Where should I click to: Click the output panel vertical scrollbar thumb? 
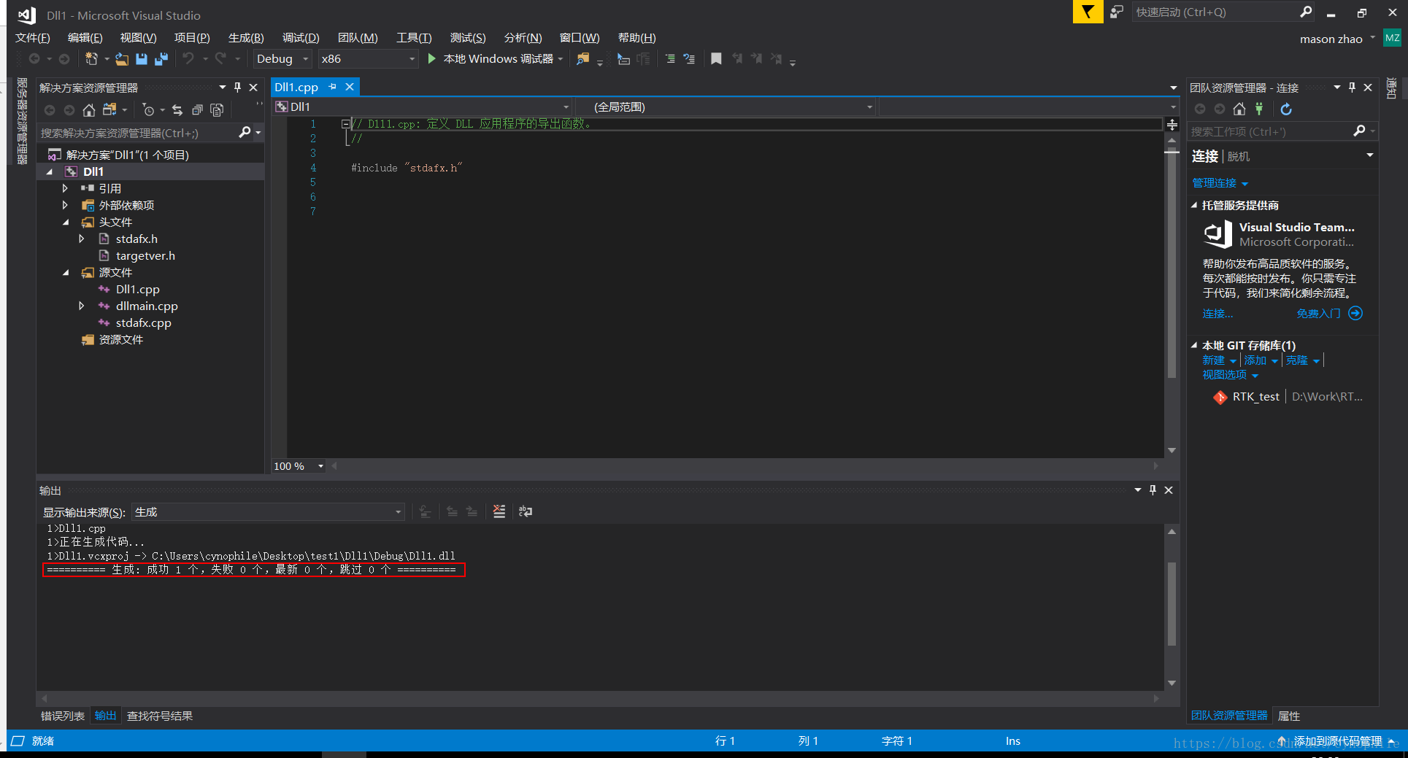click(x=1172, y=603)
